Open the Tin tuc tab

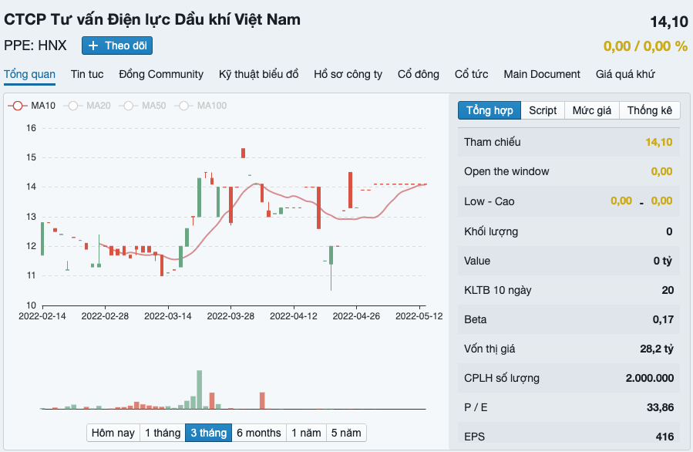87,74
